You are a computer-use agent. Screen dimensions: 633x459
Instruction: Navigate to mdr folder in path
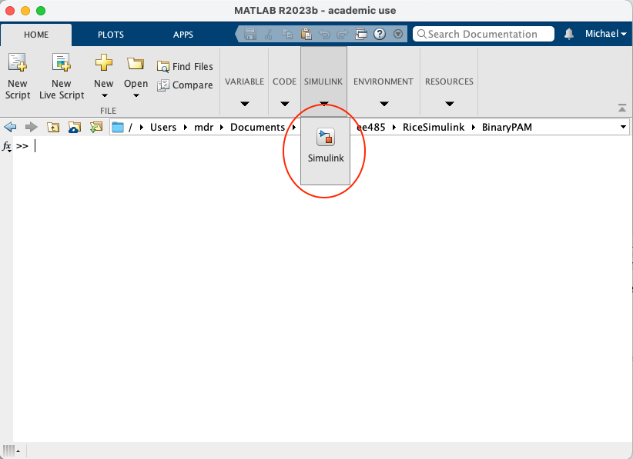click(x=203, y=128)
